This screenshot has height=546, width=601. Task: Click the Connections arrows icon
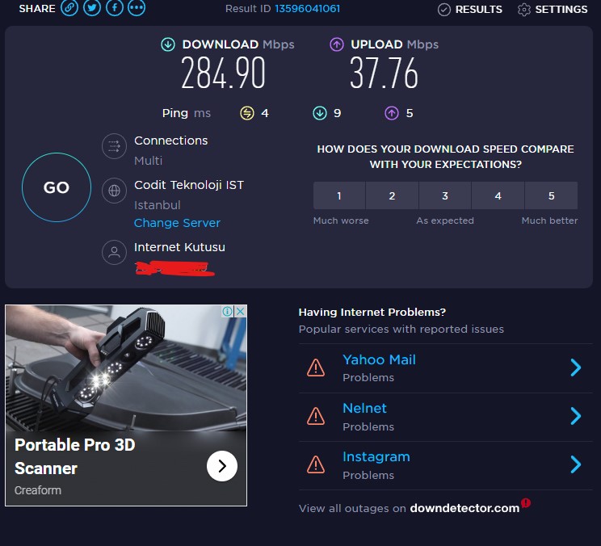tap(114, 146)
